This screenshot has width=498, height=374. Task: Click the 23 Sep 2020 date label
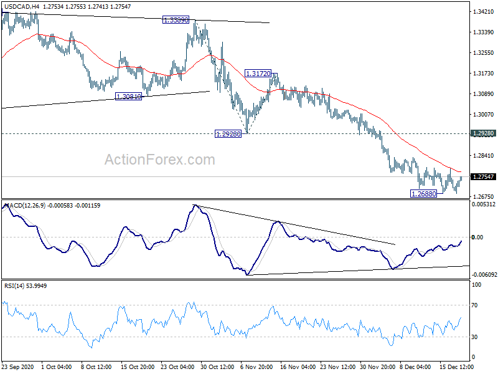coord(17,367)
